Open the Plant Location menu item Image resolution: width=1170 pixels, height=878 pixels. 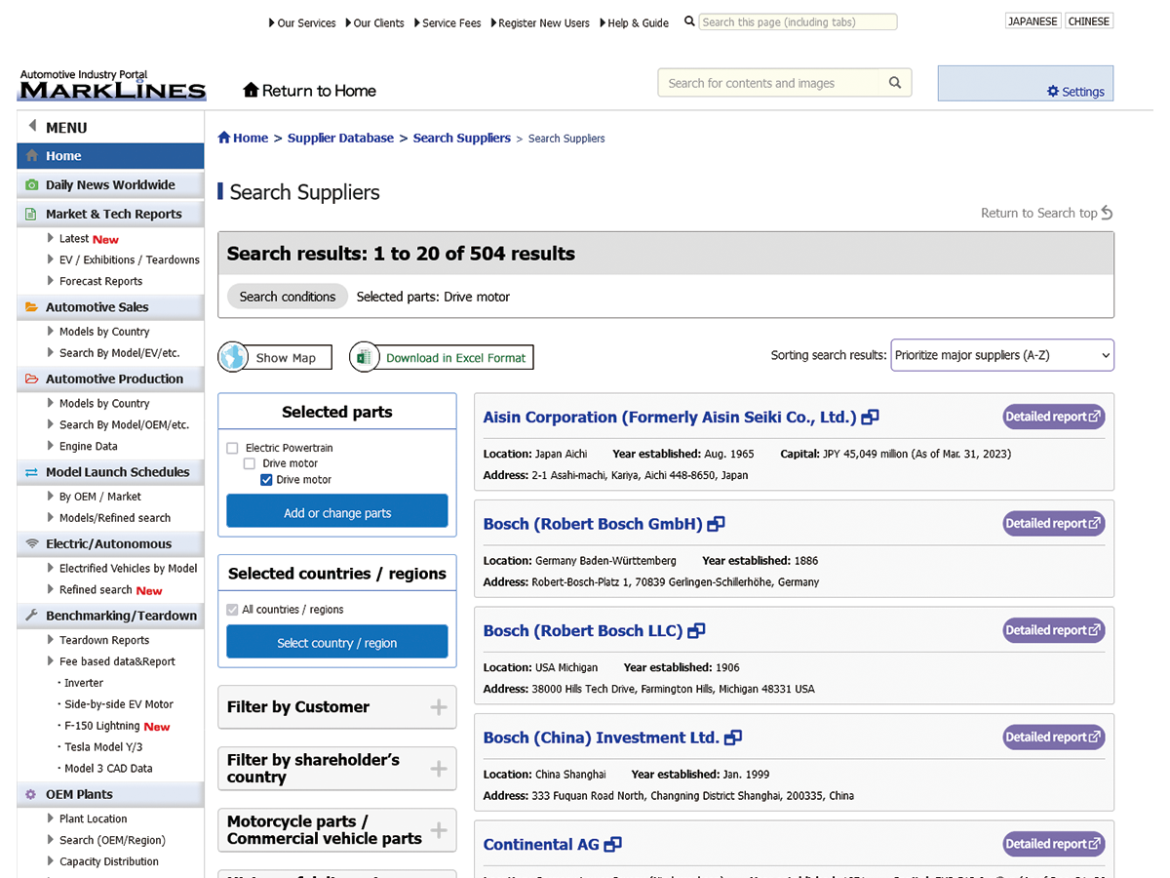pos(94,819)
